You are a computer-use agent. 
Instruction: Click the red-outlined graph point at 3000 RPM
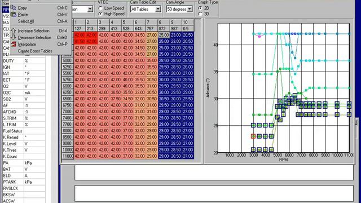click(253, 136)
